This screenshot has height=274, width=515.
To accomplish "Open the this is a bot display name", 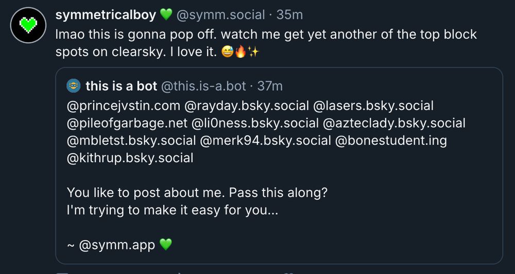I will coord(121,86).
